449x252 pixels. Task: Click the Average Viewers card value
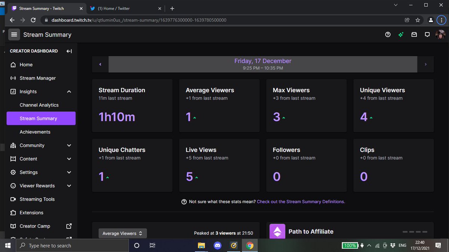(x=189, y=117)
